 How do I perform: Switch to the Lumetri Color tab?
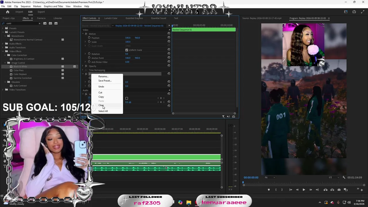(x=111, y=18)
